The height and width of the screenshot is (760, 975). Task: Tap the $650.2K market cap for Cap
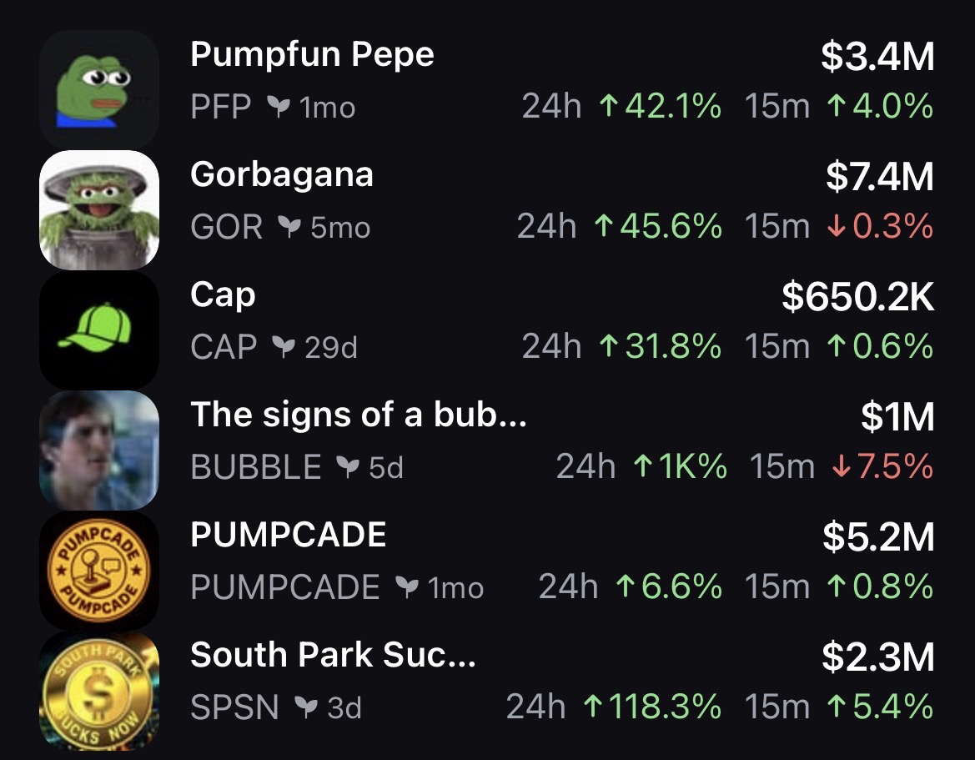tap(857, 296)
